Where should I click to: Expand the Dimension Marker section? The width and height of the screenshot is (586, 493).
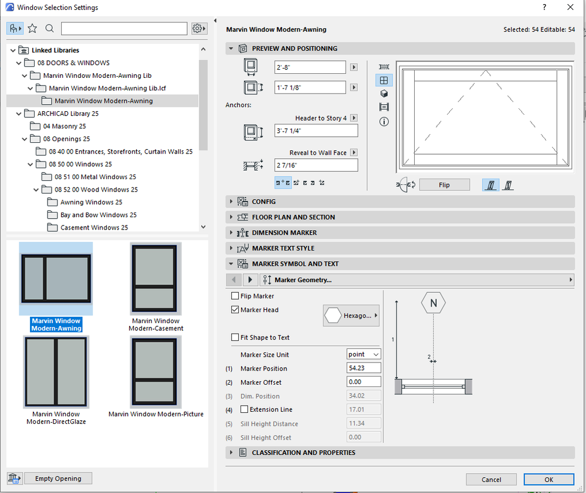pyautogui.click(x=231, y=232)
